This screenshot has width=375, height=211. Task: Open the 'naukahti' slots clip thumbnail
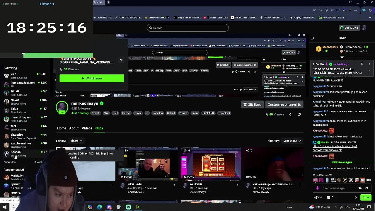click(211, 164)
